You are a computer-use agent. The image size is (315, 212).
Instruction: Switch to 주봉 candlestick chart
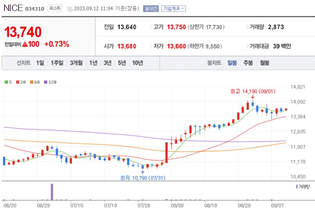248,63
